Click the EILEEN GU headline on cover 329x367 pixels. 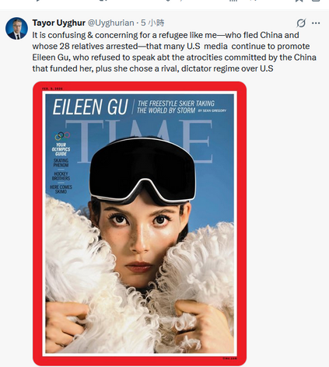tap(90, 107)
